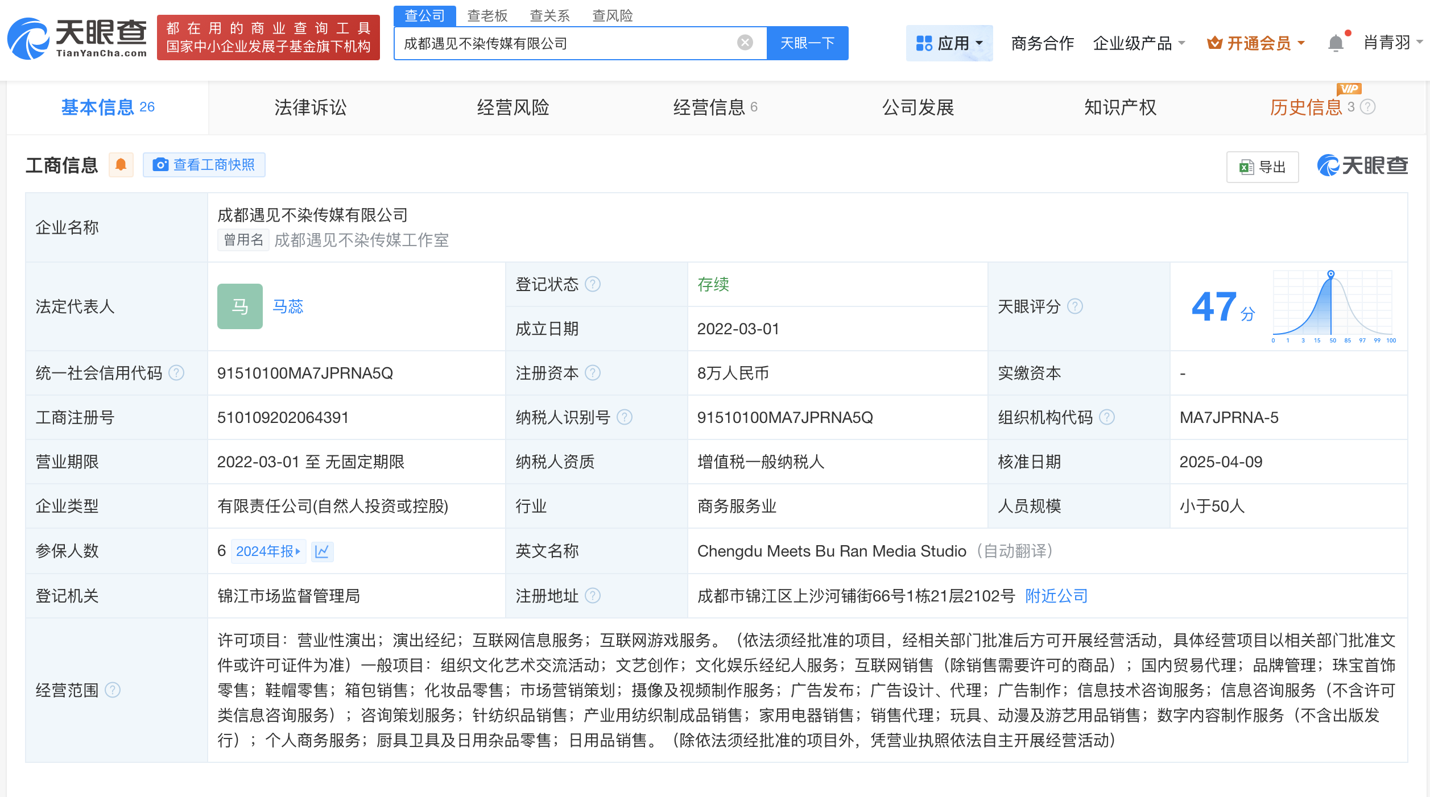Click the grid icon on 应用 button

(x=924, y=43)
